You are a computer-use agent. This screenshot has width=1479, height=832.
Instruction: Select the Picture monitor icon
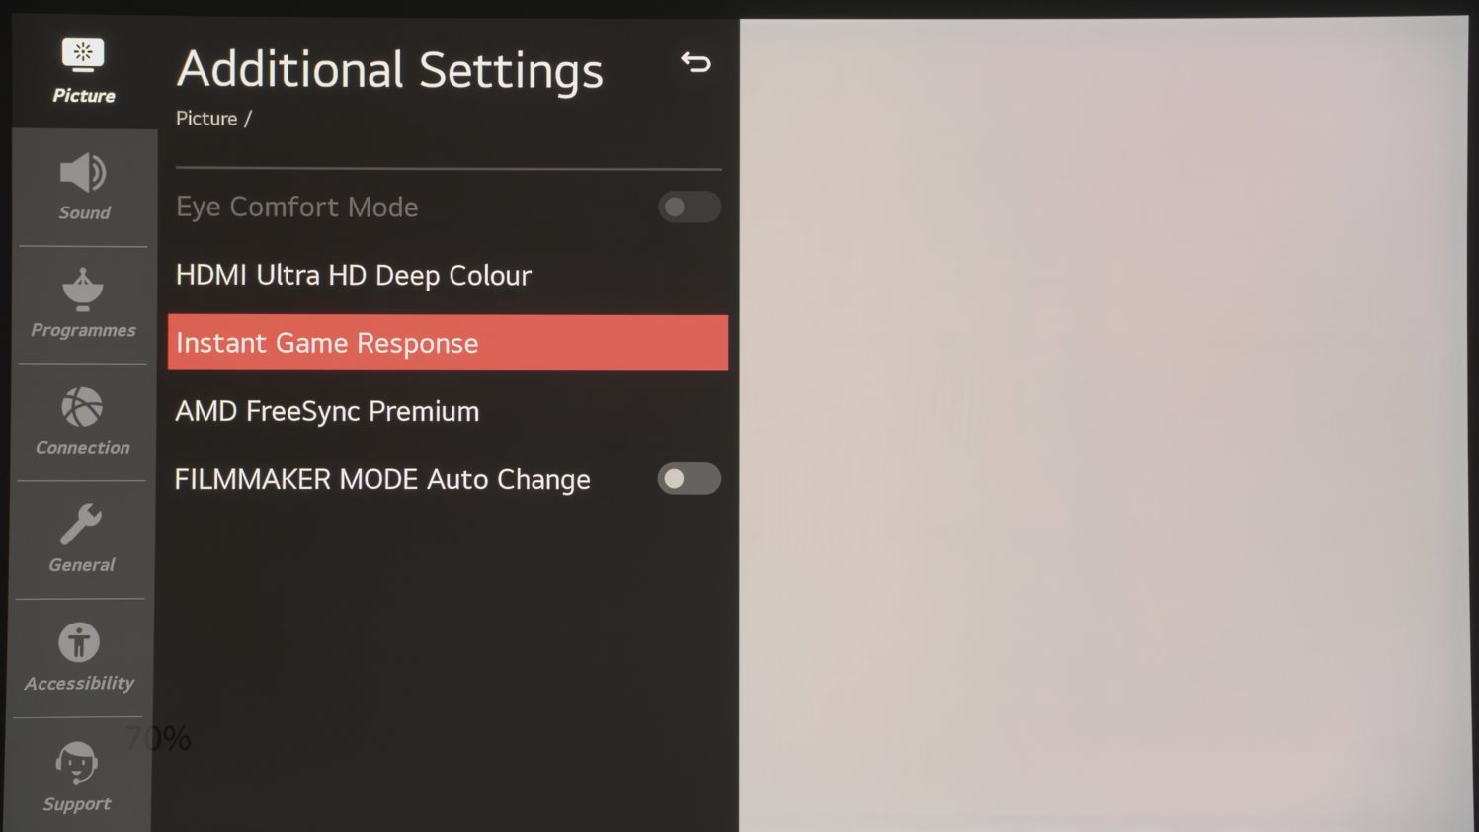coord(83,54)
